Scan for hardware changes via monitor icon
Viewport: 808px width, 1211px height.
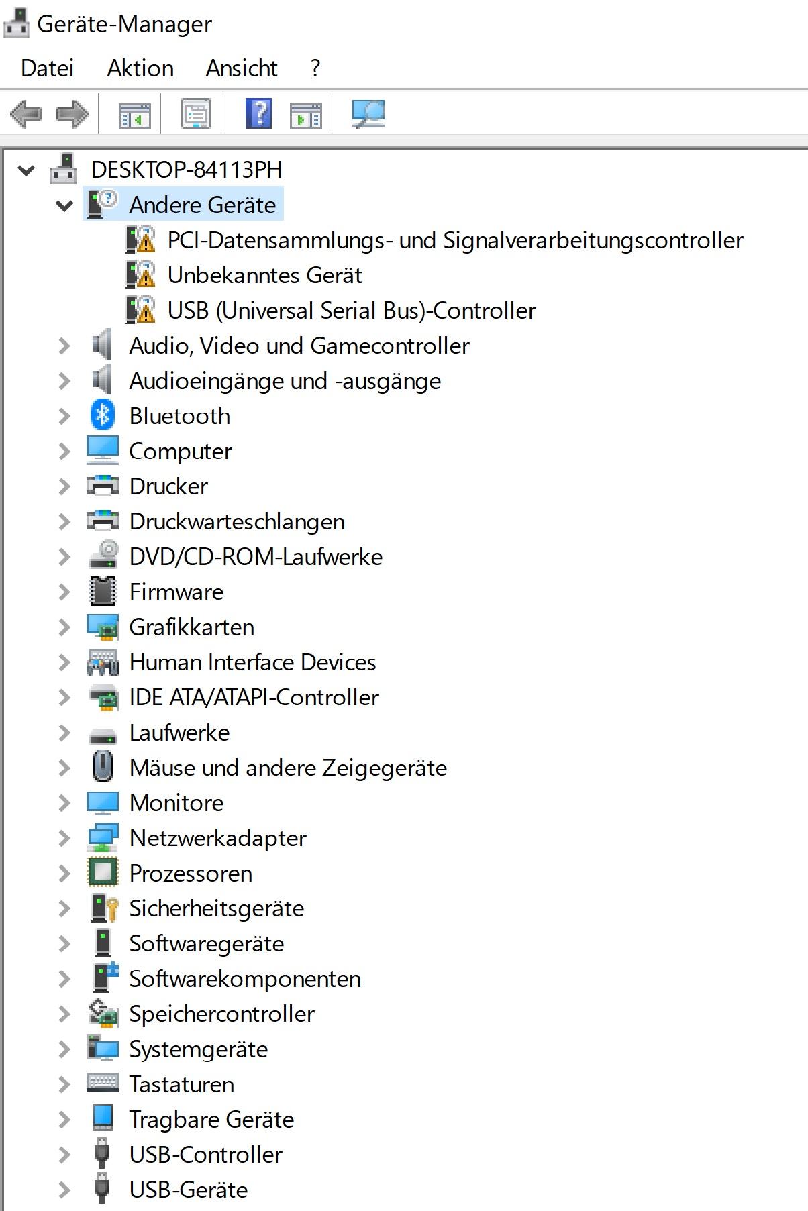tap(368, 114)
